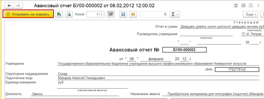Click the month cell 'февраля'
Image resolution: width=264 pixels, height=99 pixels.
(156, 59)
